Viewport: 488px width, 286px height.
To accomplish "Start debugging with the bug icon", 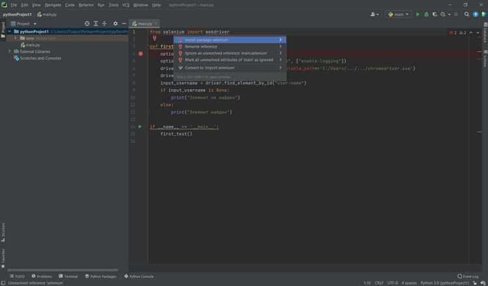I will [x=426, y=14].
